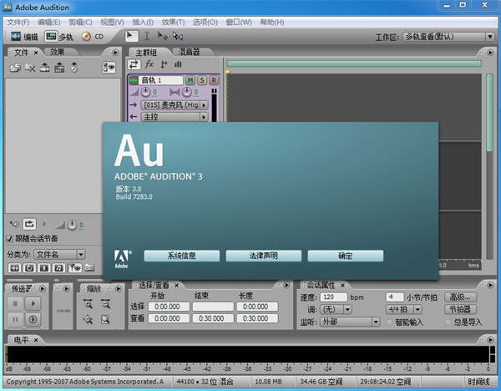Open the 帮助(H) menu
The image size is (501, 391).
[272, 22]
